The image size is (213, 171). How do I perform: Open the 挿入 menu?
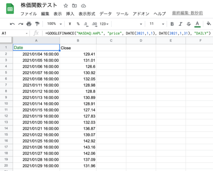point(70,14)
